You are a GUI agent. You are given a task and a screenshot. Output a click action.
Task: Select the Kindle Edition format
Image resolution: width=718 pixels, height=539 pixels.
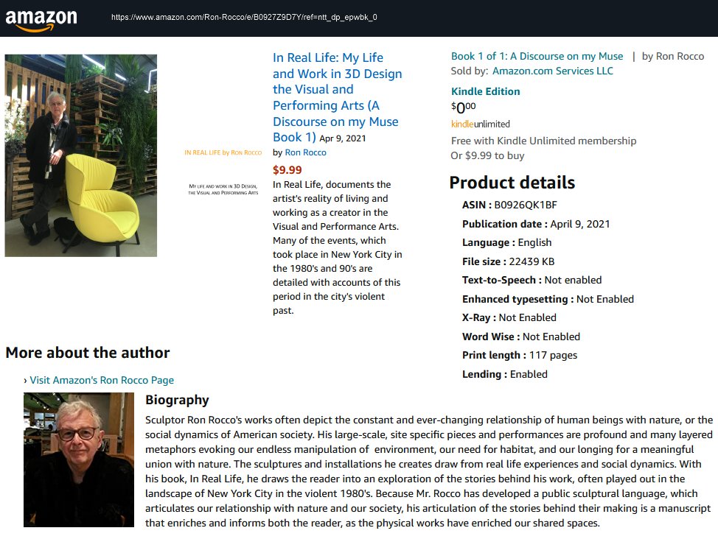[x=485, y=91]
